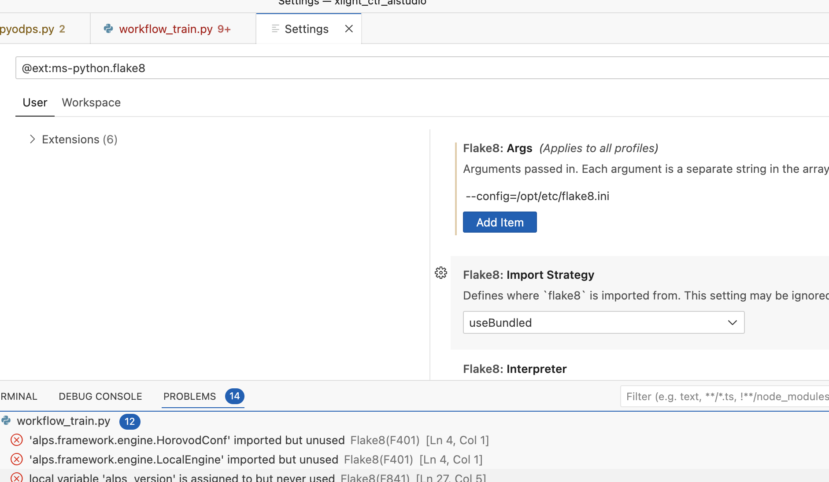
Task: Expand the Extensions (6) tree section
Action: click(32, 139)
